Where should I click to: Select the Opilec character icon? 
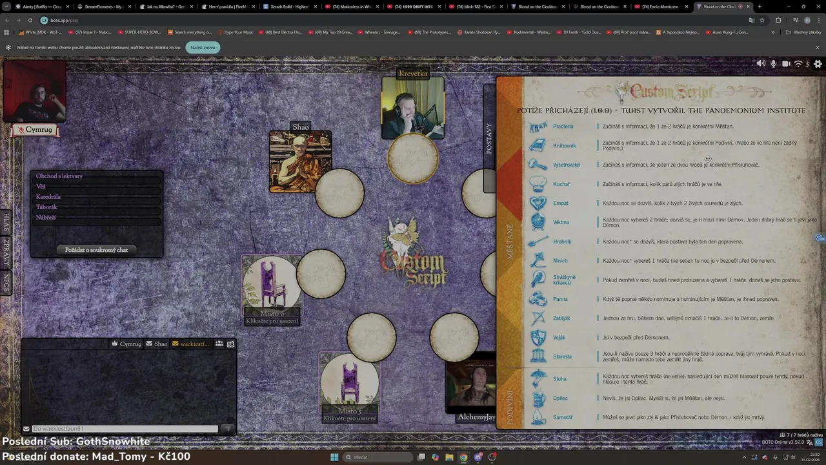tap(538, 398)
